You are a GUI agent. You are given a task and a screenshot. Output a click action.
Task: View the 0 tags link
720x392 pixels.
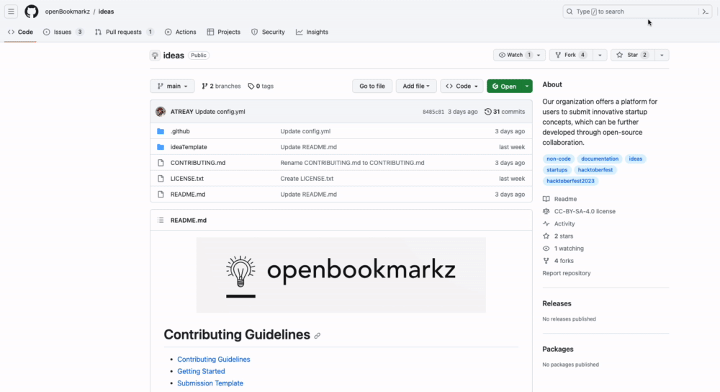[x=261, y=86]
